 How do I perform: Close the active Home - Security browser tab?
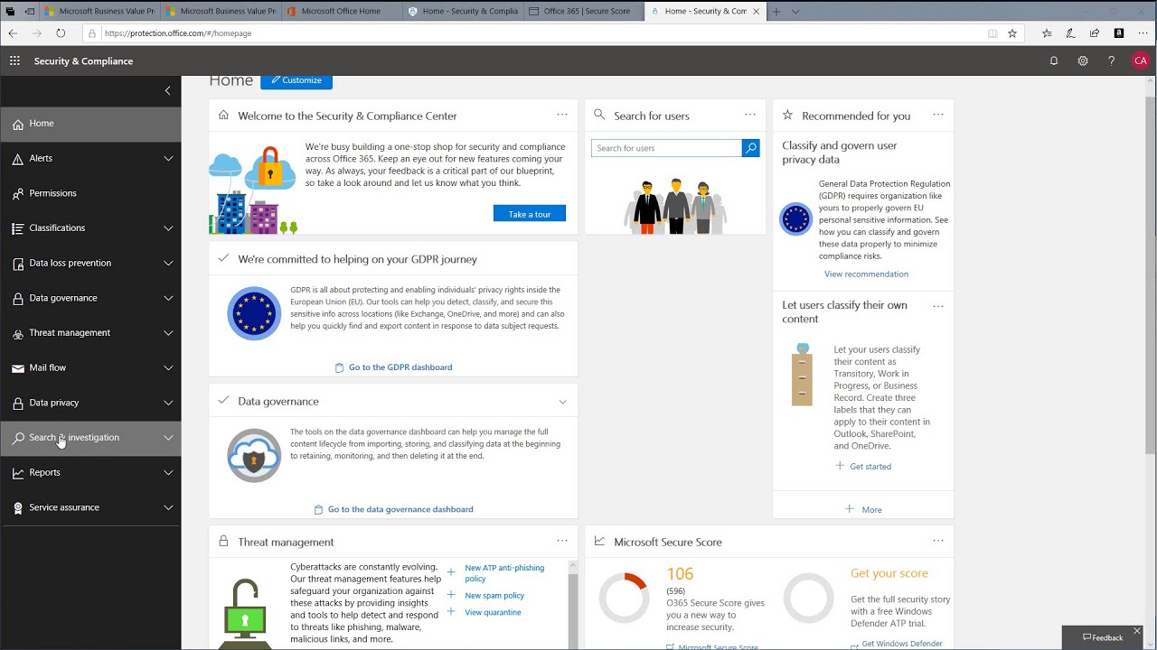755,12
